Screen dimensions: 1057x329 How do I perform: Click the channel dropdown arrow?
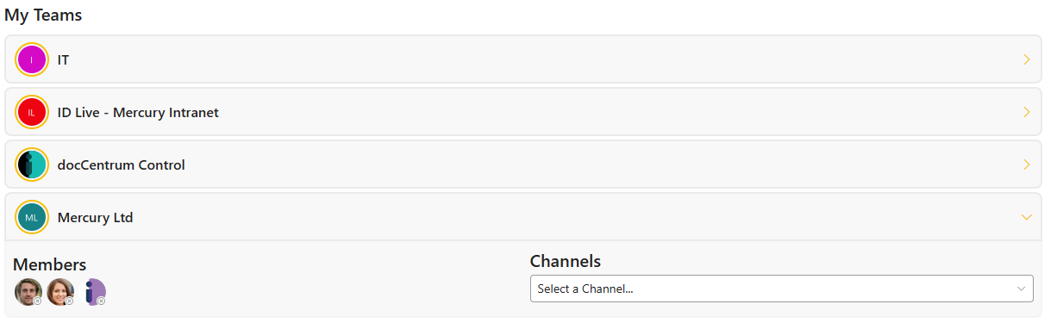[x=1022, y=289]
